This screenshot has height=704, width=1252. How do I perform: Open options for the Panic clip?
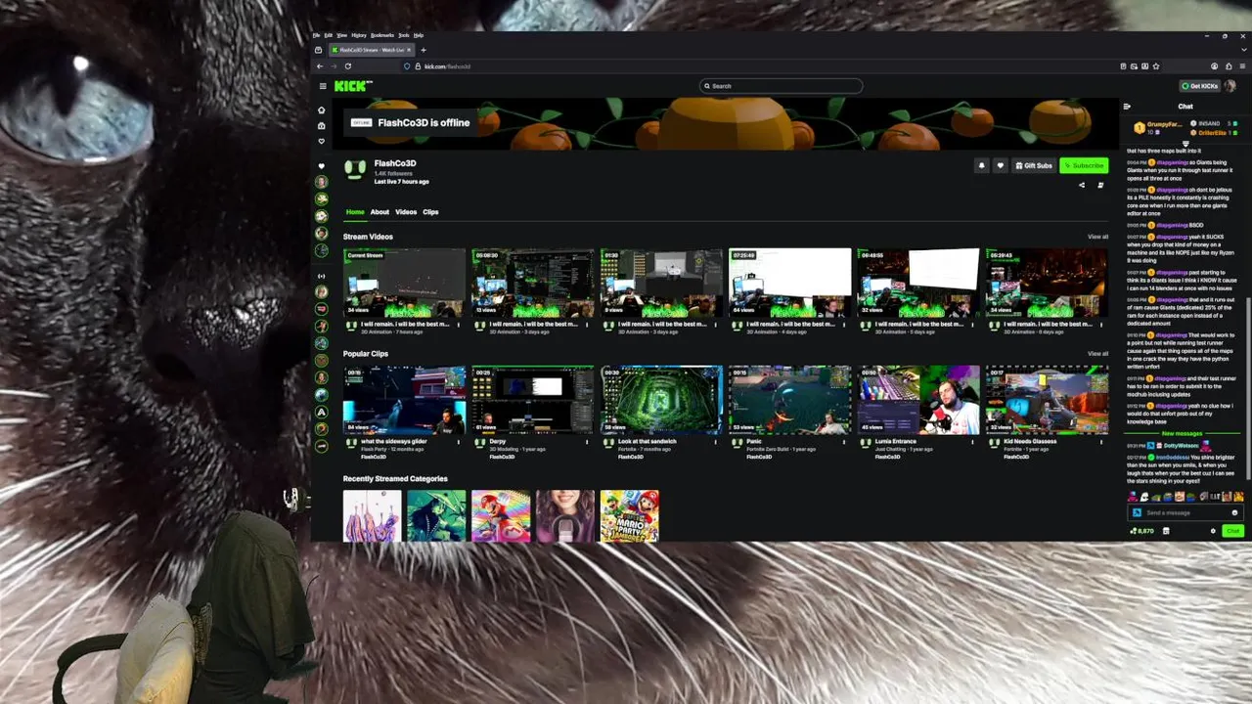tap(844, 442)
